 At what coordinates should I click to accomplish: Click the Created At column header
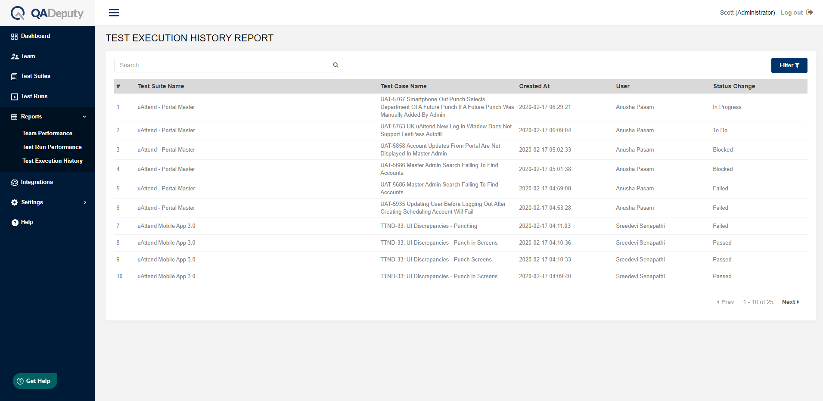click(x=534, y=87)
